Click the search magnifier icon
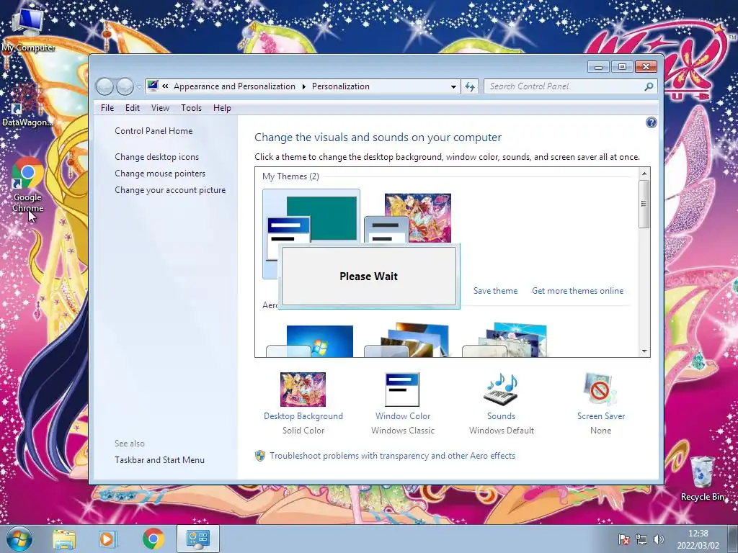Screen dimensions: 738x553 [x=649, y=86]
